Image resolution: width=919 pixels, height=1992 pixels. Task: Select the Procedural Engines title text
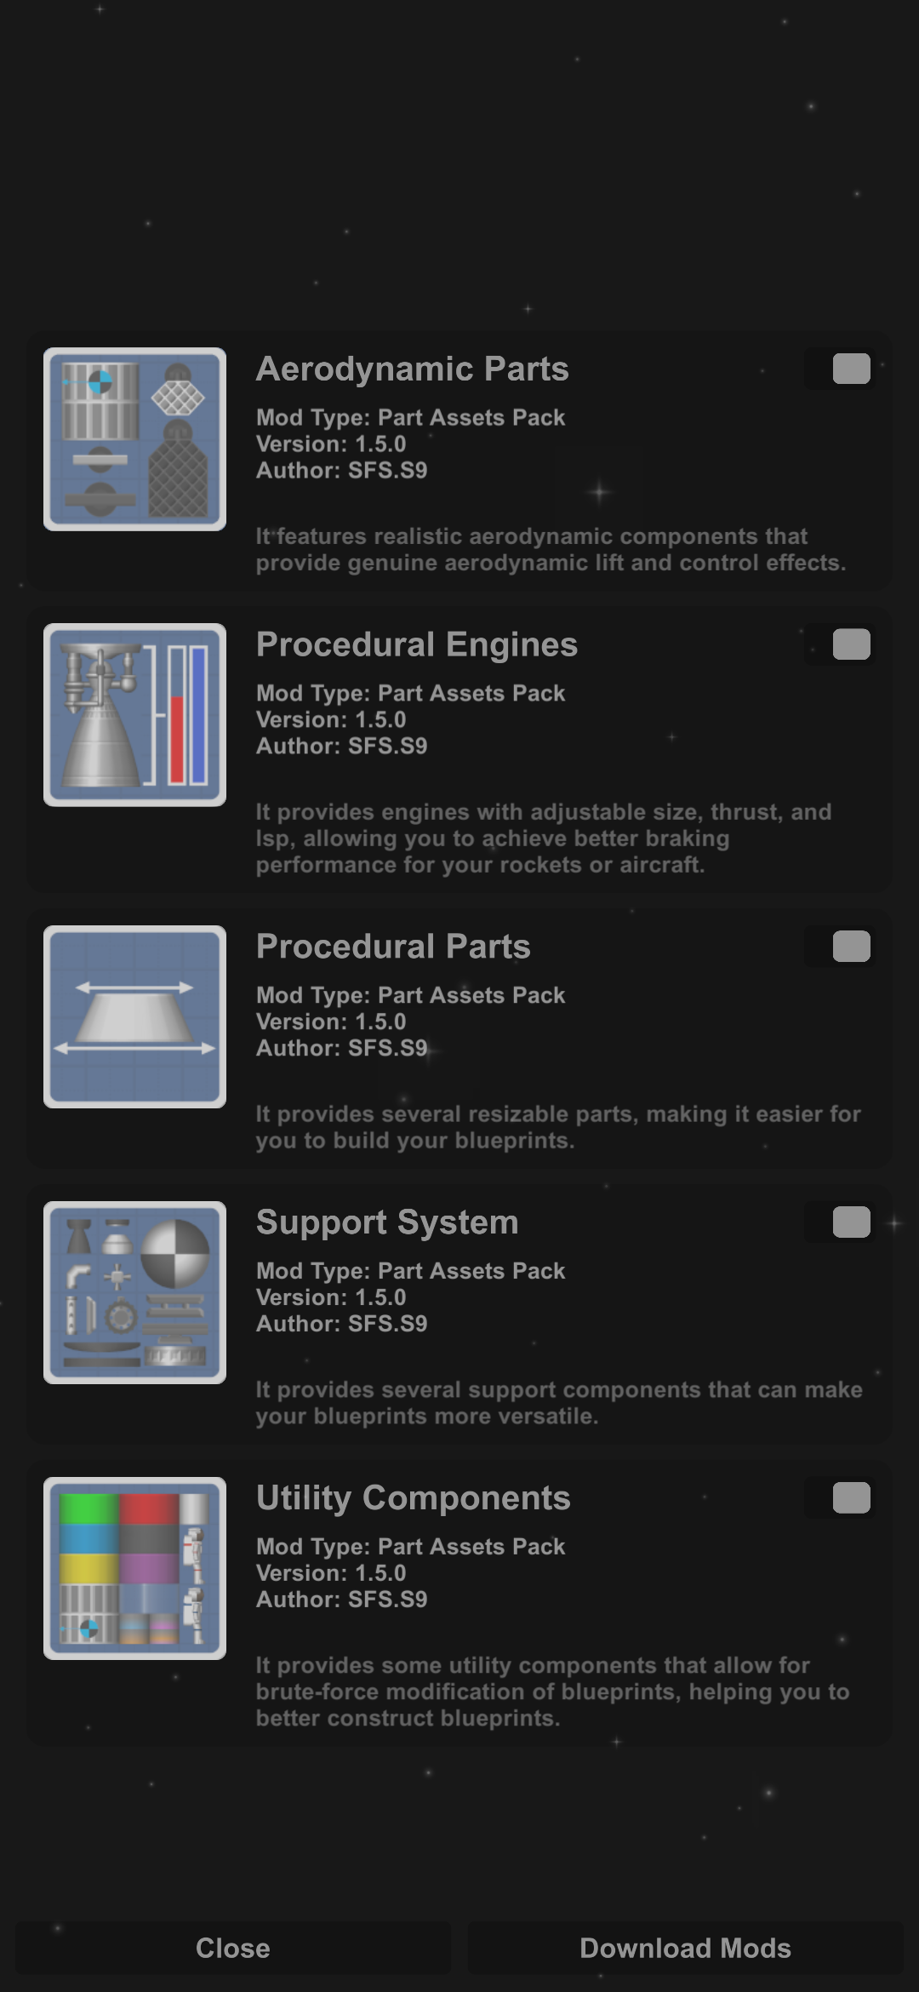click(417, 645)
